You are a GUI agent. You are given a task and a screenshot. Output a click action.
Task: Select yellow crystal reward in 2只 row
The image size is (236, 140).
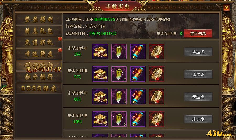[x=119, y=51]
